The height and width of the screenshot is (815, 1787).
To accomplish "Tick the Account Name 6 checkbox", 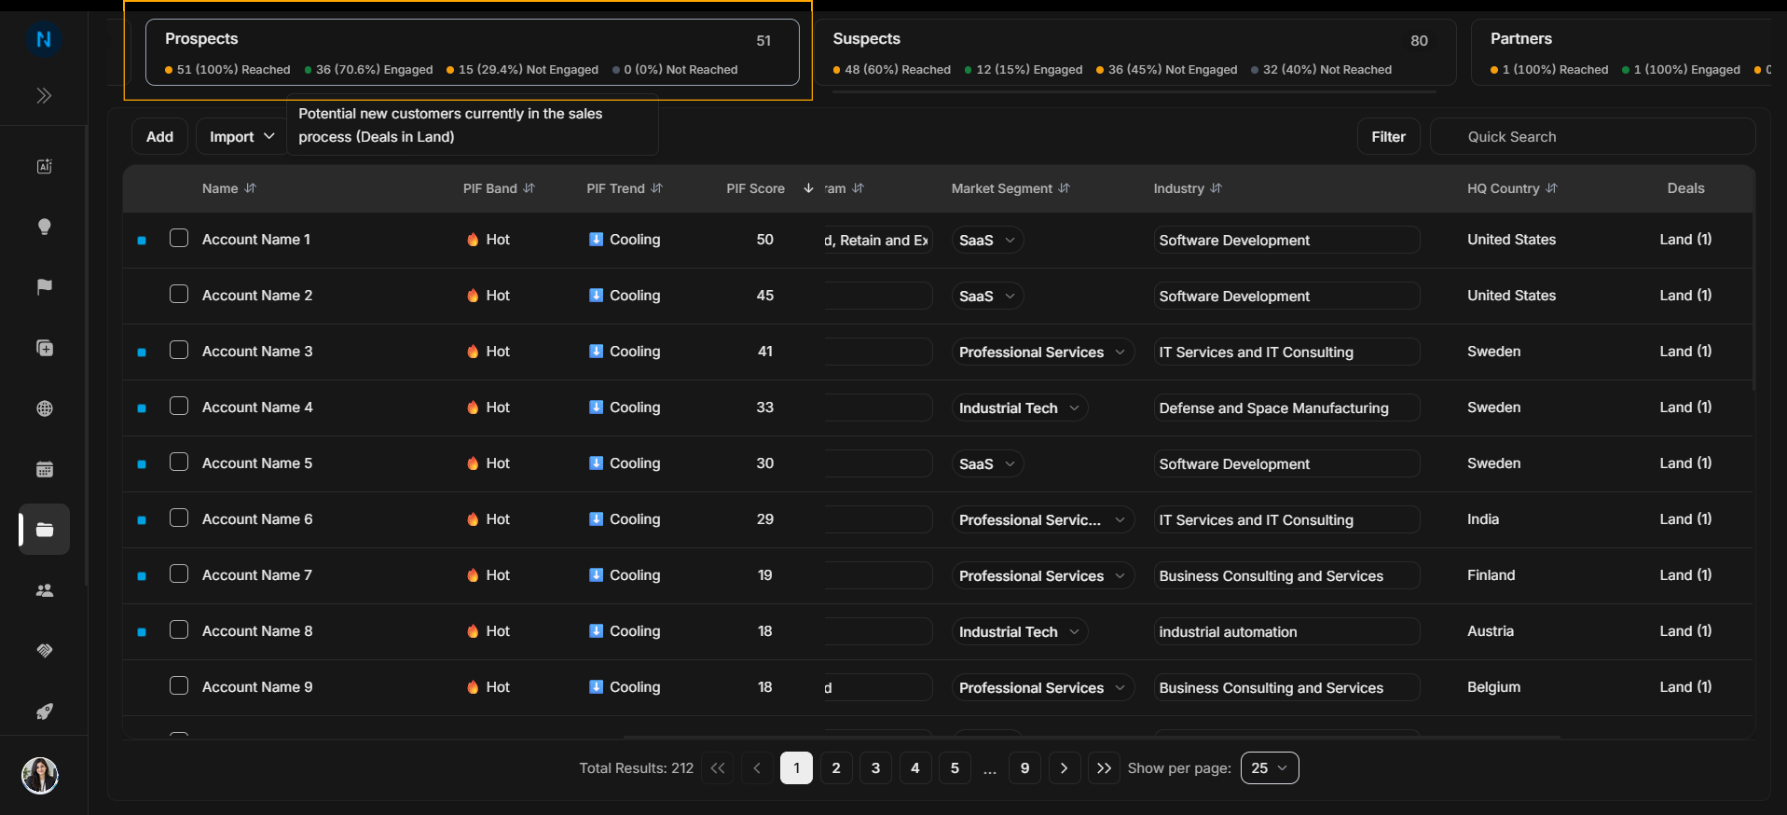I will [x=179, y=518].
